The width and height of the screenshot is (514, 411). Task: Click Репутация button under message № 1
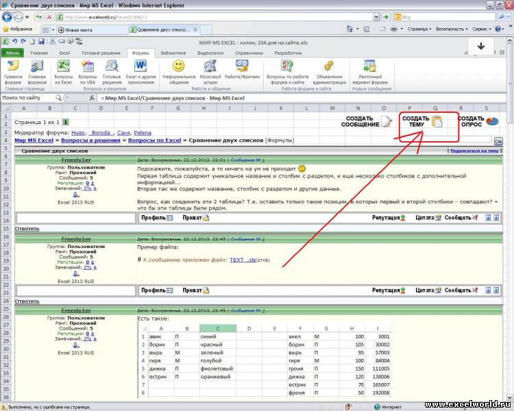click(389, 218)
